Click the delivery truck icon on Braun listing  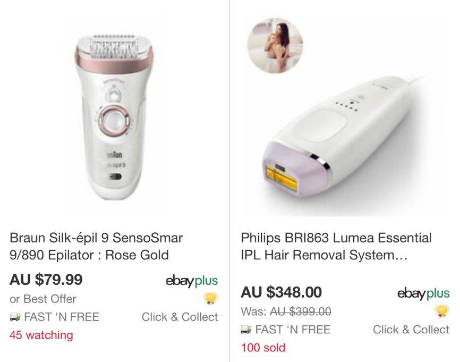click(x=15, y=317)
